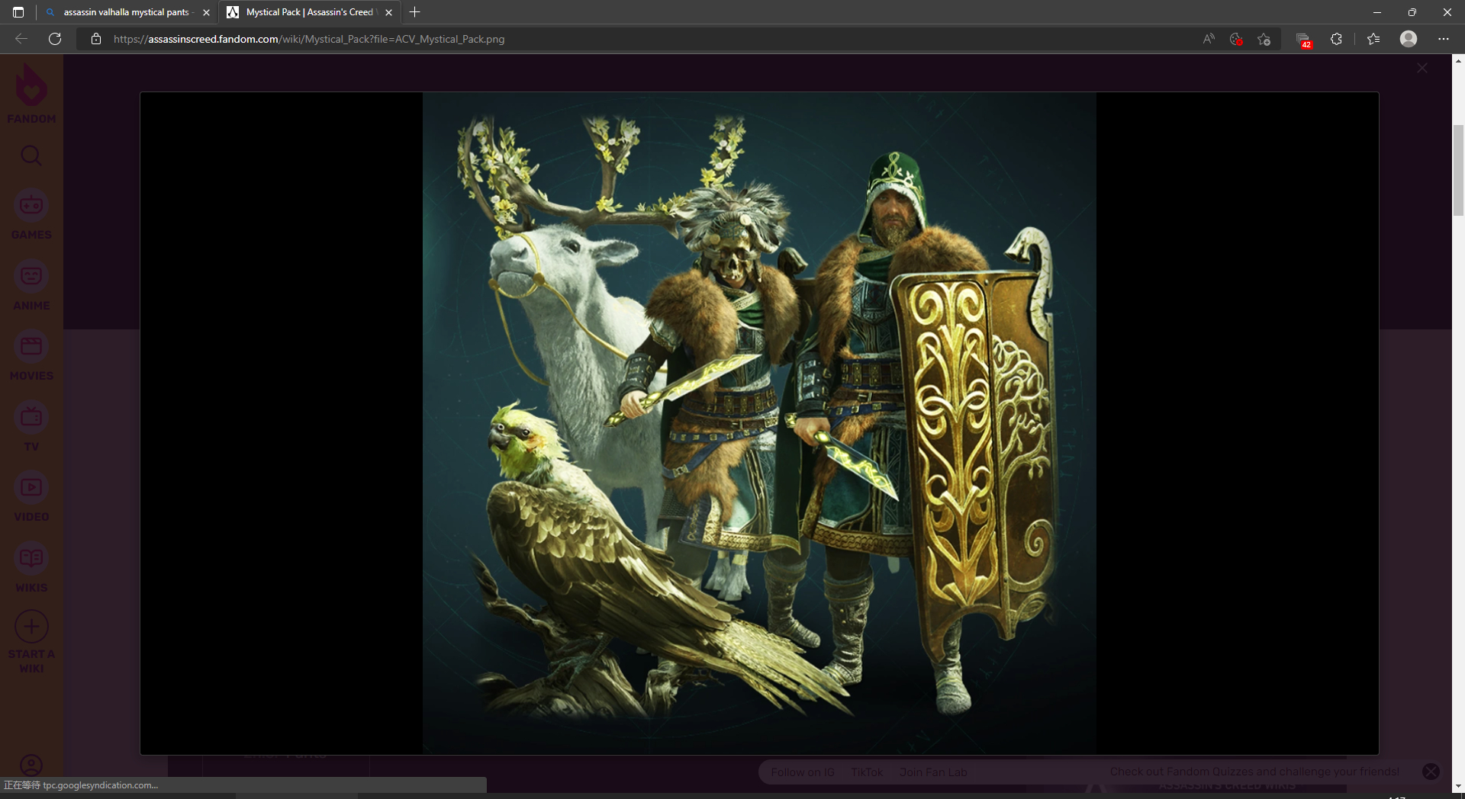Open the Video section in sidebar

click(31, 496)
